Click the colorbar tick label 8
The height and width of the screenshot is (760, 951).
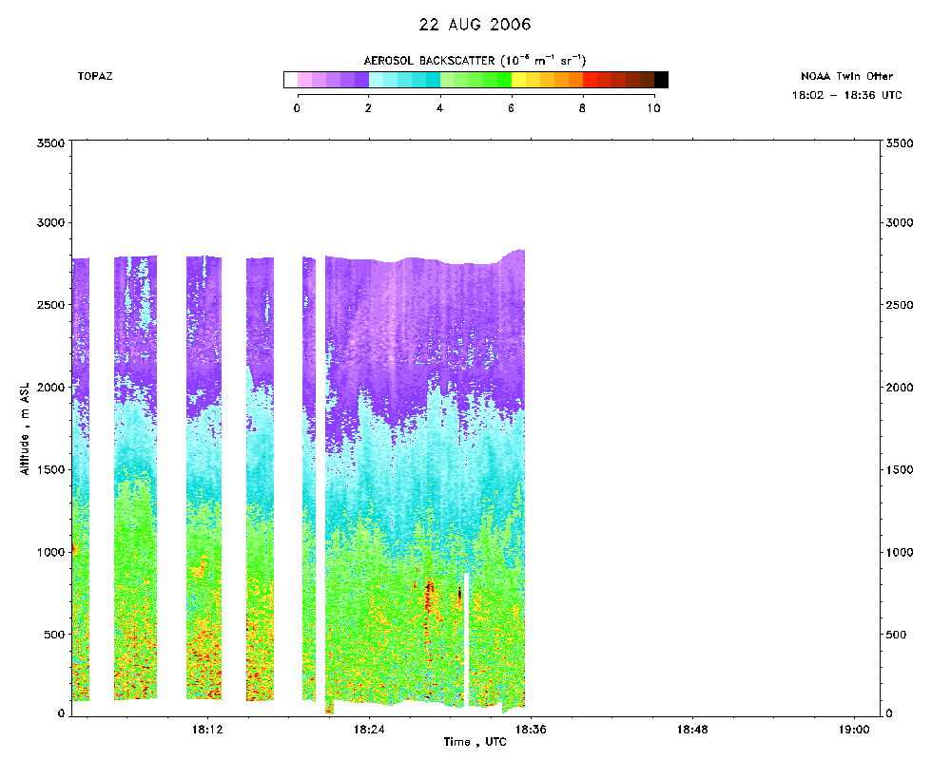[582, 108]
